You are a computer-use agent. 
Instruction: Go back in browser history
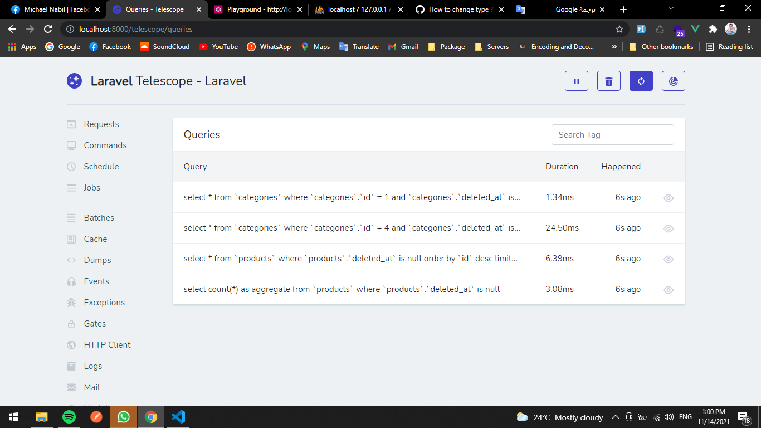(12, 29)
